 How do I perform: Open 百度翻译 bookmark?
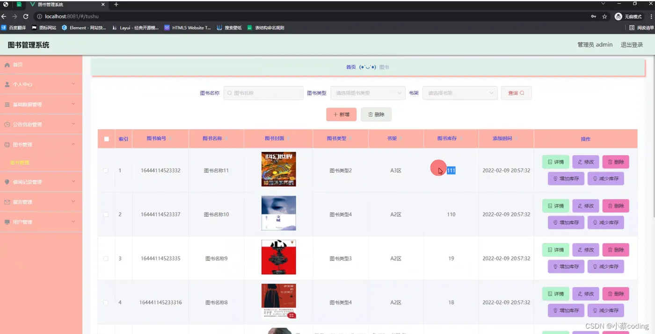click(14, 28)
